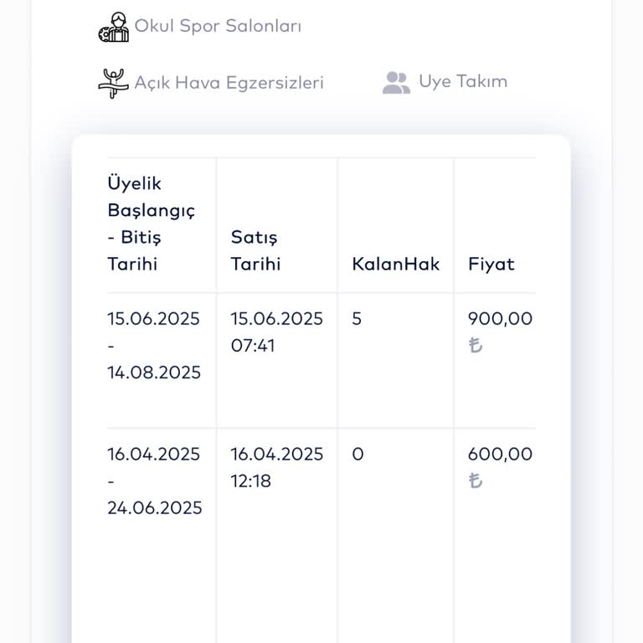The width and height of the screenshot is (643, 643).
Task: Open the Uye Takım menu item
Action: (x=463, y=81)
